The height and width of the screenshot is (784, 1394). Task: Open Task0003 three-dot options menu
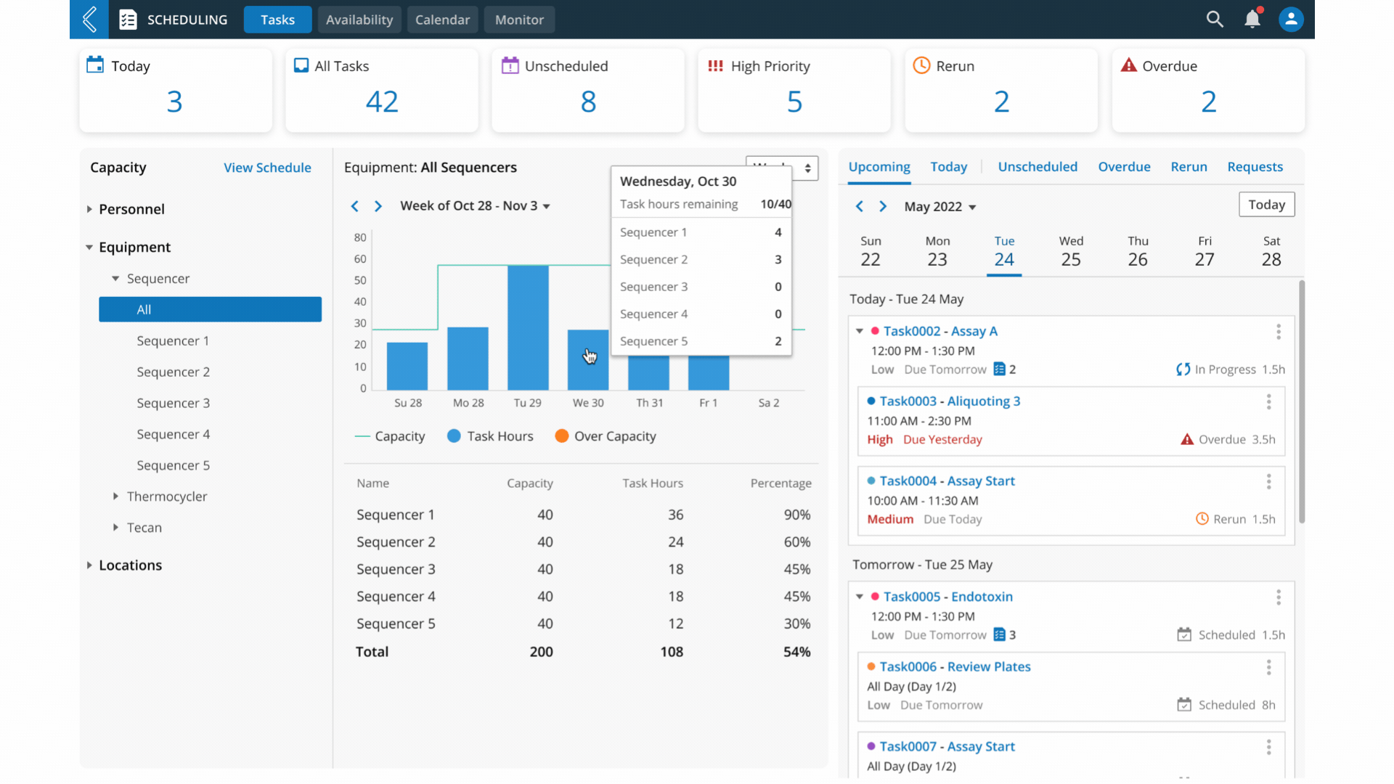pos(1269,401)
